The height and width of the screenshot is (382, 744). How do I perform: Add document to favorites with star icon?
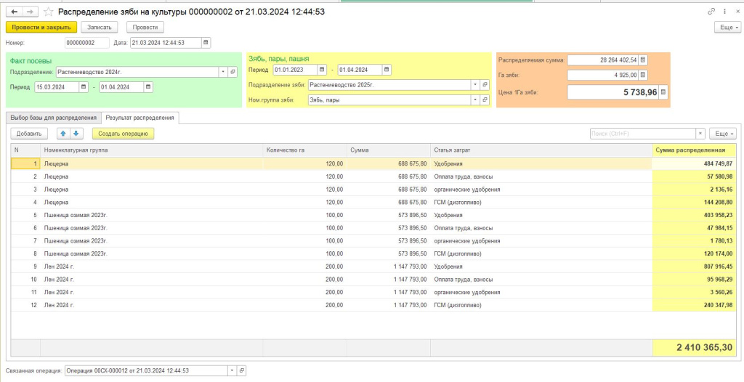[48, 12]
